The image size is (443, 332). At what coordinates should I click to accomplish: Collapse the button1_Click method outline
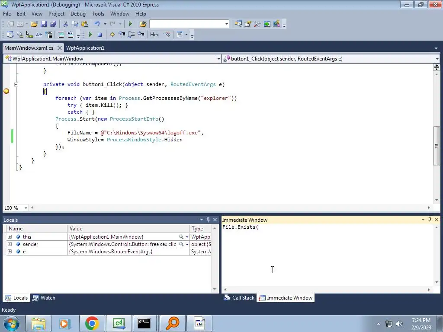coord(16,84)
